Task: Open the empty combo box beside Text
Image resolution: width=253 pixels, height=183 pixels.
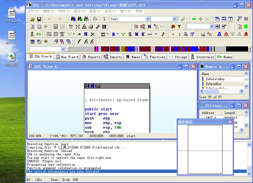Action: [174, 19]
